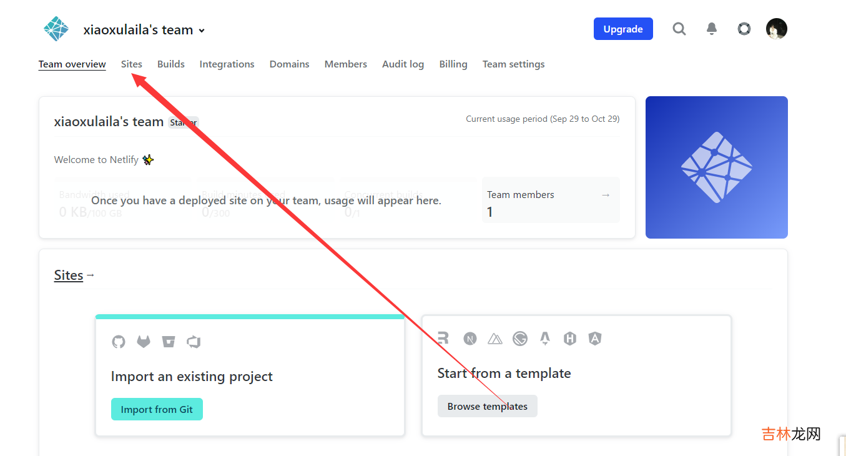
Task: Click the Sites heading link
Action: point(69,275)
